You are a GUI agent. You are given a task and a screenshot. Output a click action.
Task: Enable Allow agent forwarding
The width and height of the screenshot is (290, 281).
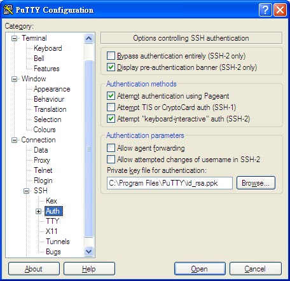(x=111, y=148)
